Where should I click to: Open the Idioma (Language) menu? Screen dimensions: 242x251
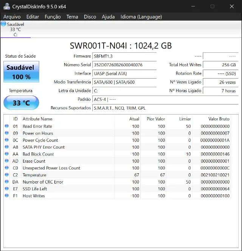(x=141, y=17)
